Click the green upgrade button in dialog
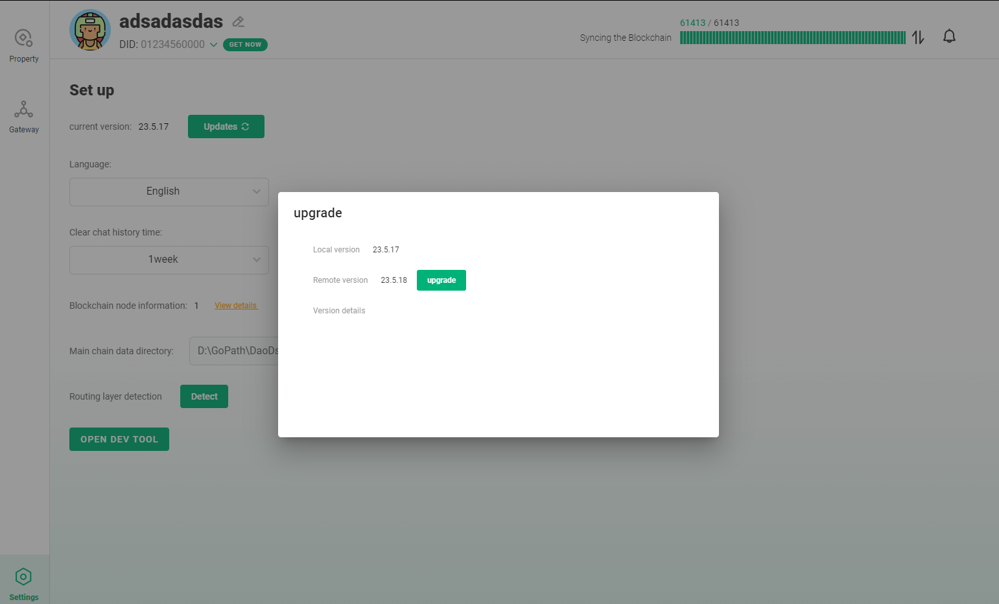This screenshot has height=604, width=999. (441, 280)
